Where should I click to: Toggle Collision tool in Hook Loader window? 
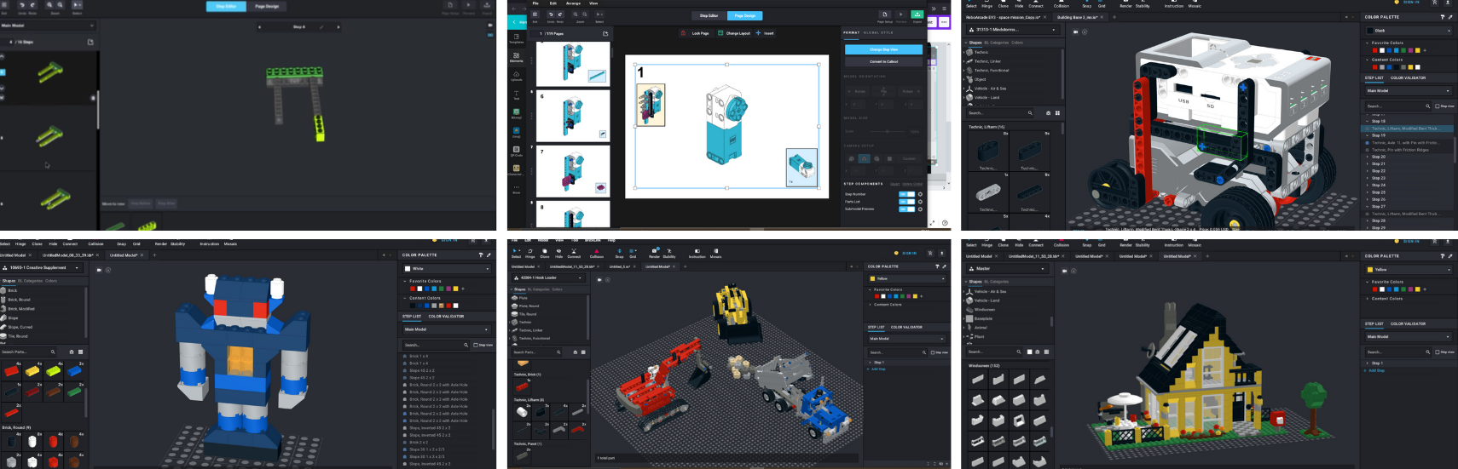click(597, 253)
